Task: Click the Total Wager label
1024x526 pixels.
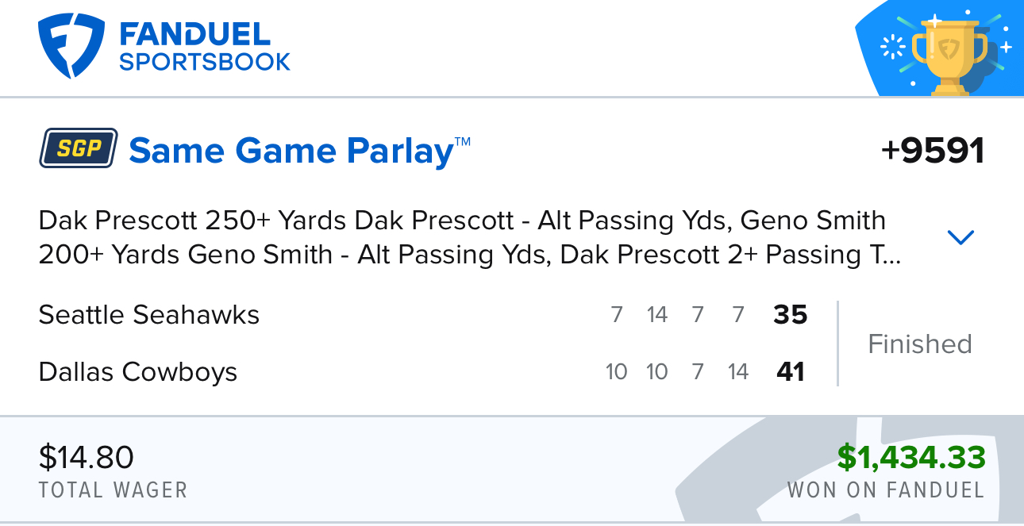Action: pos(114,490)
